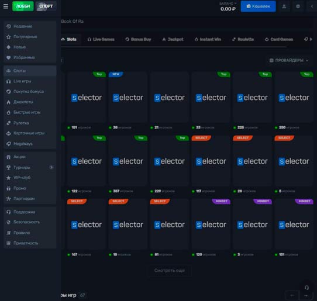Open the user profile icon

coord(284,6)
